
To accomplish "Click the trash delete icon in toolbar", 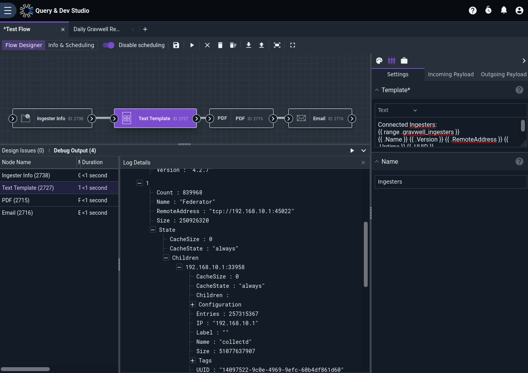I will click(220, 45).
